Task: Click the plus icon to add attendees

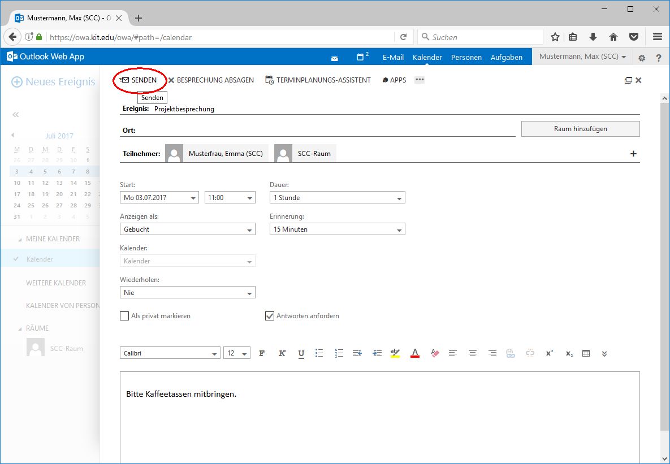Action: 633,154
